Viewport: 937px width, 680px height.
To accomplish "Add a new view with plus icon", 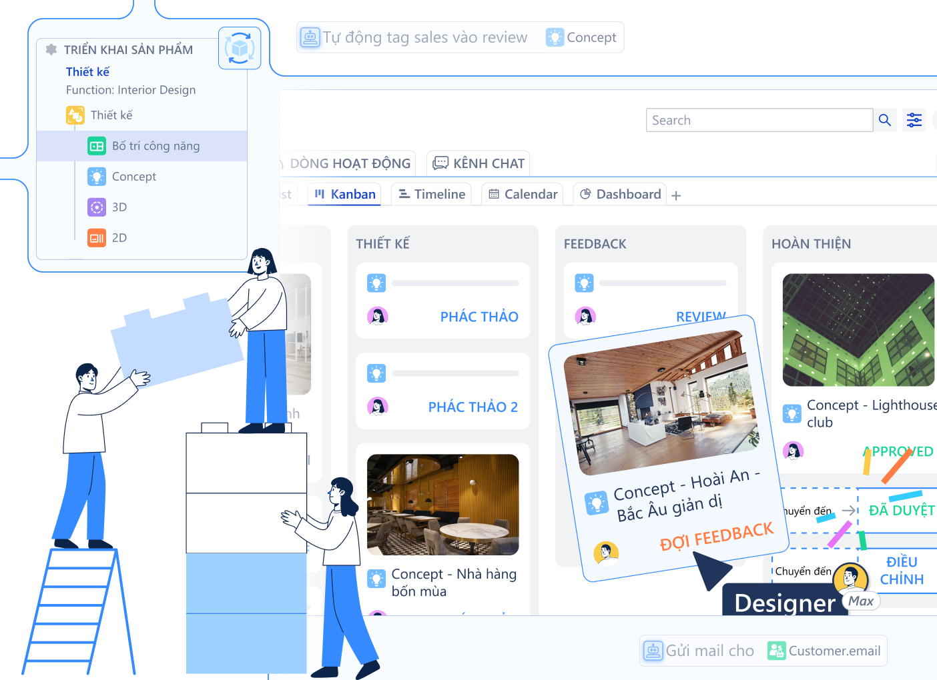I will [x=676, y=195].
